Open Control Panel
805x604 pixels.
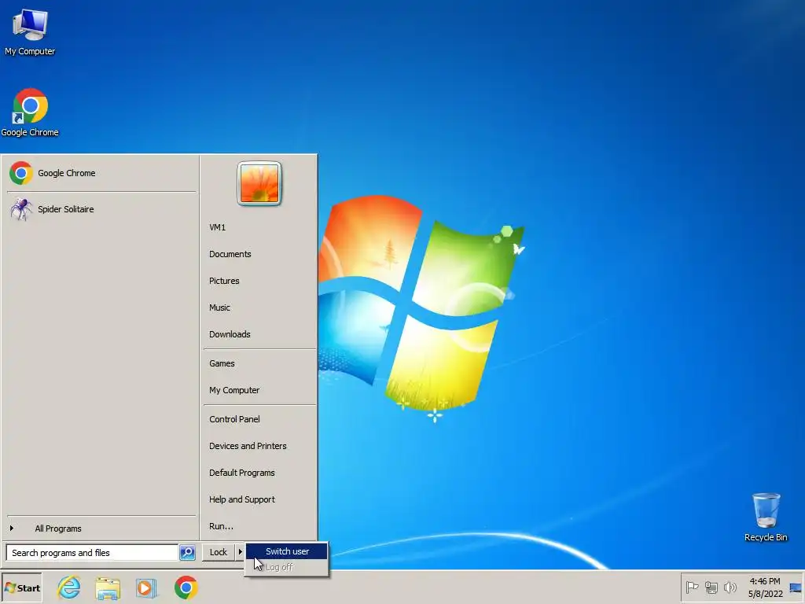point(259,419)
